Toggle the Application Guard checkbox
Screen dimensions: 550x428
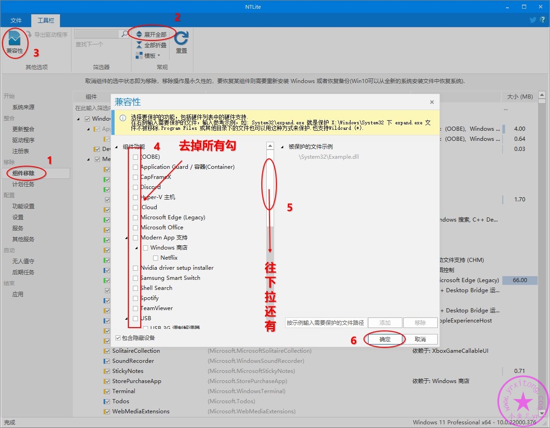click(135, 167)
